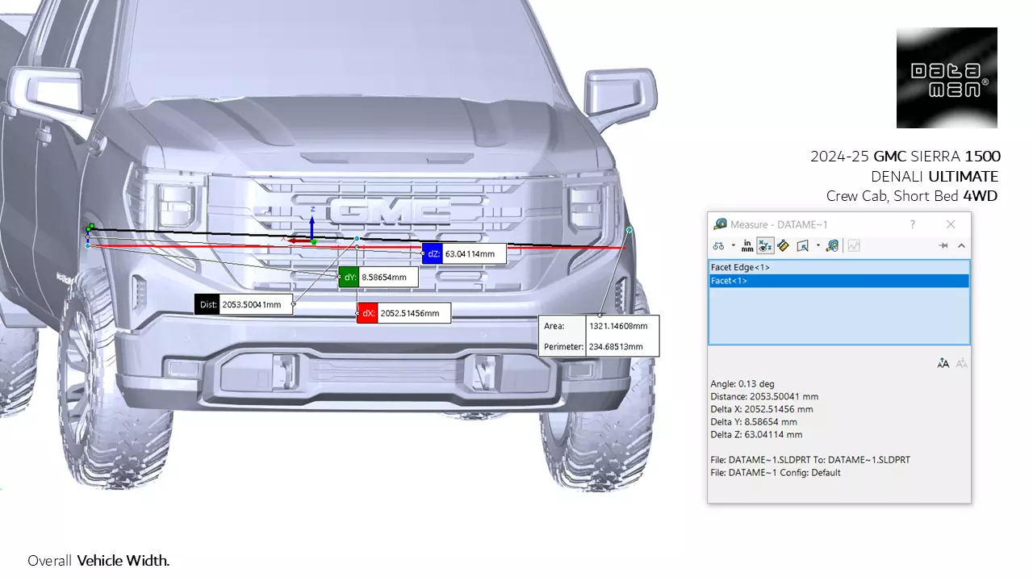The height and width of the screenshot is (581, 1033).
Task: Click the Delta Z: 63.04114 mm result line
Action: coord(756,434)
